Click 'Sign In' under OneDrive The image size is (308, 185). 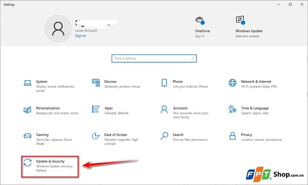point(199,36)
